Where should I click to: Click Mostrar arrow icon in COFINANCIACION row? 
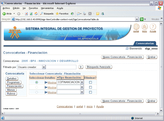click(x=46, y=83)
